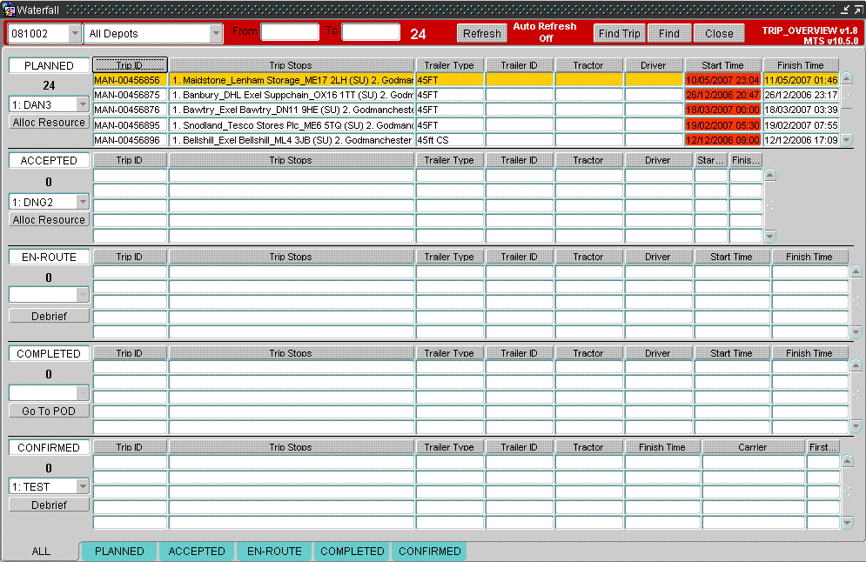Click the Find Trip button
The width and height of the screenshot is (866, 562).
coord(619,34)
